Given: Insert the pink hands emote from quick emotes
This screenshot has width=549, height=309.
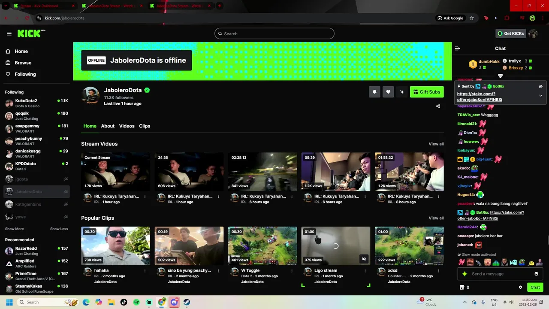Looking at the screenshot, I should tap(462, 262).
